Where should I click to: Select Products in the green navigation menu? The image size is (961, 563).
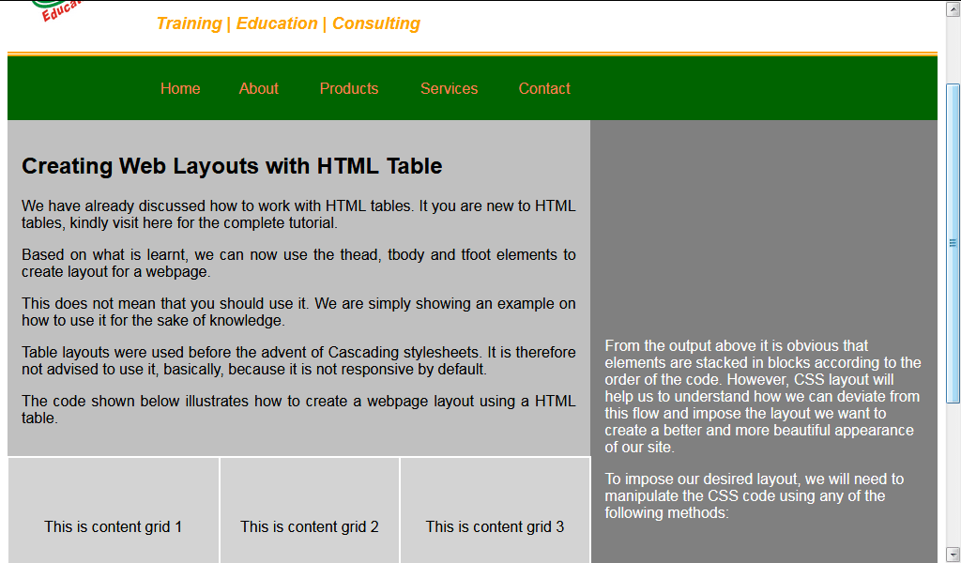tap(349, 88)
